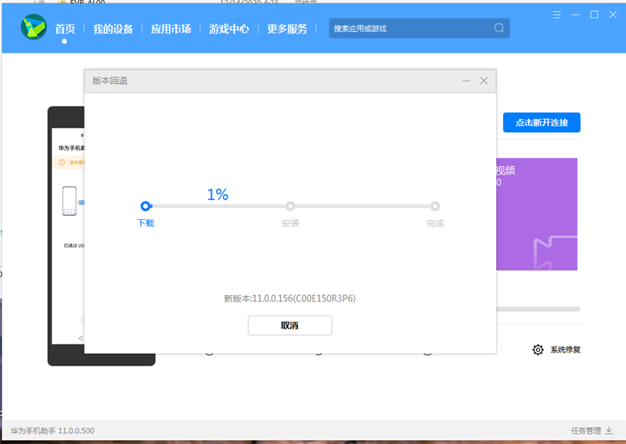The height and width of the screenshot is (444, 626).
Task: Close the 版本回退 dialog
Action: coord(484,81)
